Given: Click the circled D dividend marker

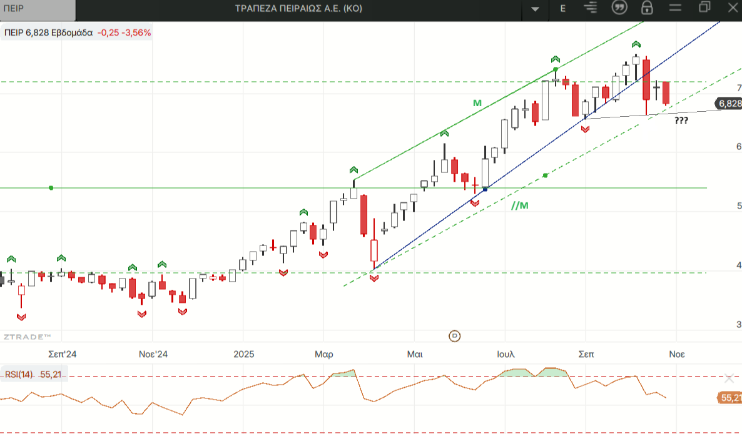Looking at the screenshot, I should (x=455, y=336).
